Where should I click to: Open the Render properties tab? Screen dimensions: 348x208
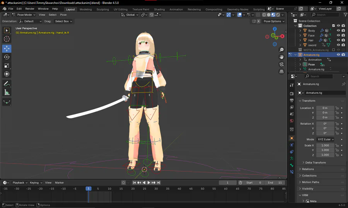(x=292, y=94)
